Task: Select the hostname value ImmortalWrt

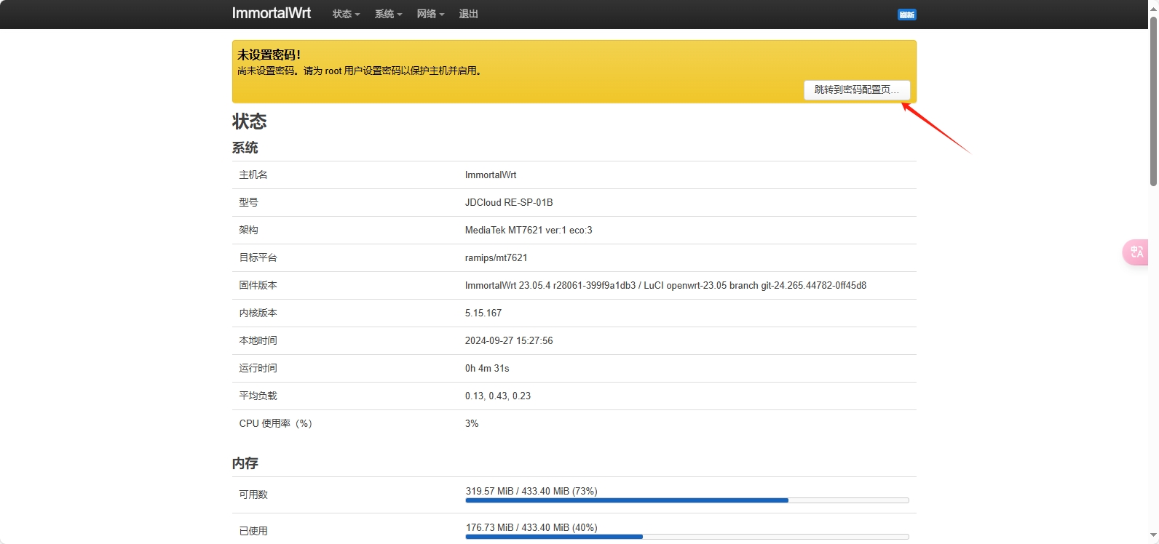Action: [491, 175]
